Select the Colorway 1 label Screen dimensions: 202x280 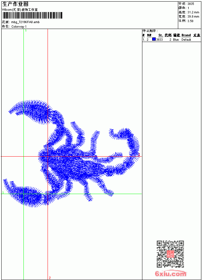tap(19, 27)
